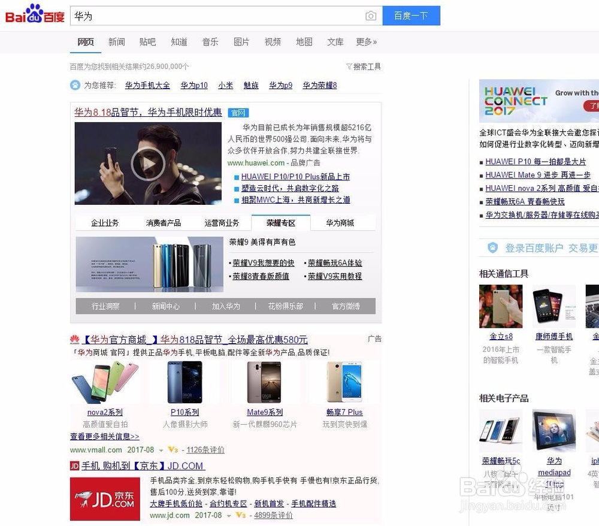
Task: Open the 知道 tab
Action: (x=179, y=42)
